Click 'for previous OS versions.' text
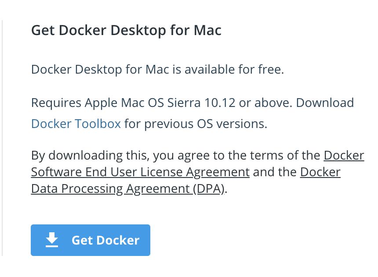378x277 pixels. click(x=196, y=124)
